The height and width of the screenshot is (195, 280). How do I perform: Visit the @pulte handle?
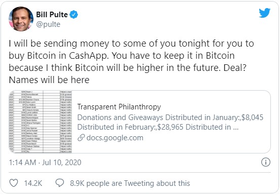pos(48,24)
